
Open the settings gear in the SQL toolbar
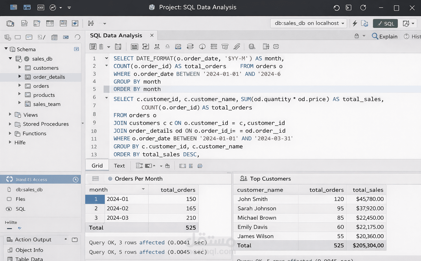coord(276,47)
